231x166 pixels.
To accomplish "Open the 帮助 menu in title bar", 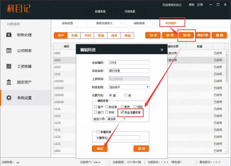I will tap(192, 5).
